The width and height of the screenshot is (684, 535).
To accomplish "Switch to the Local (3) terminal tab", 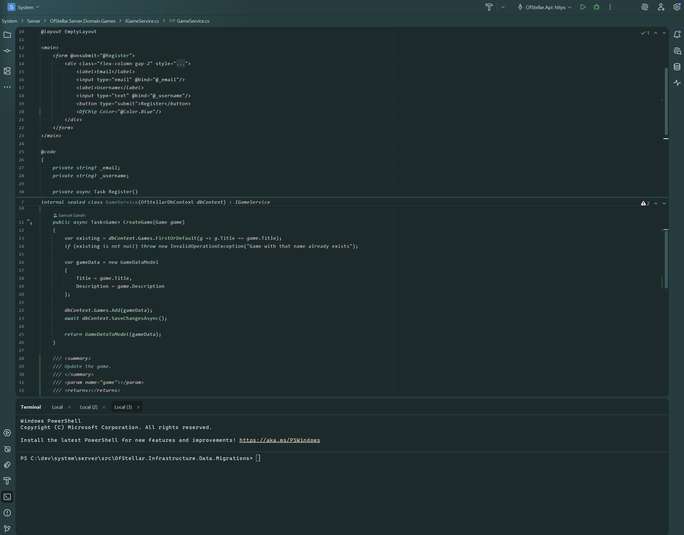I will coord(123,407).
